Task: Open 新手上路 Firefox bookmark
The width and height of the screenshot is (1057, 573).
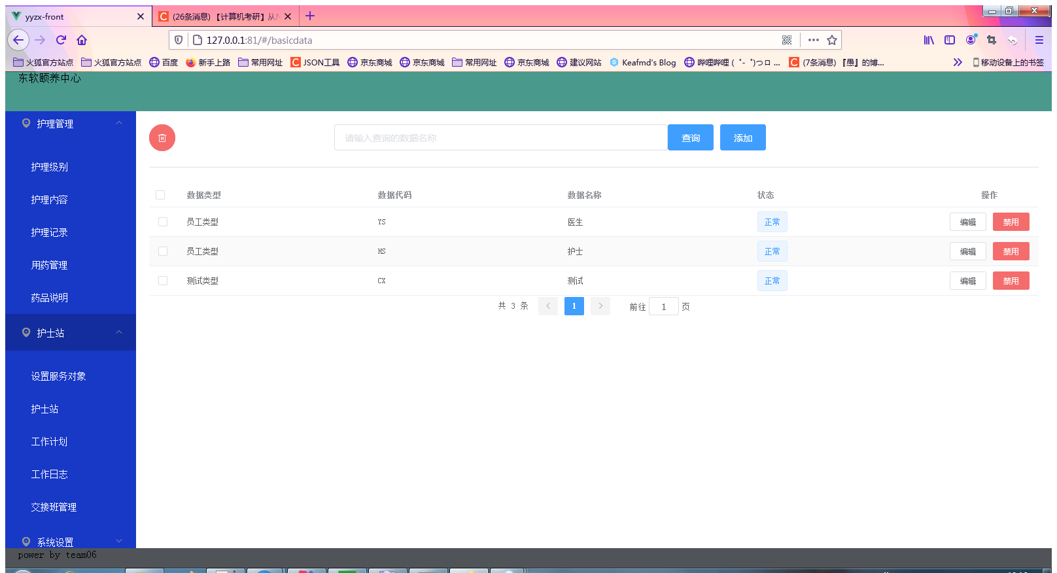Action: coord(208,62)
